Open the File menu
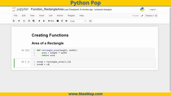This screenshot has width=171, height=96. pyautogui.click(x=15, y=15)
